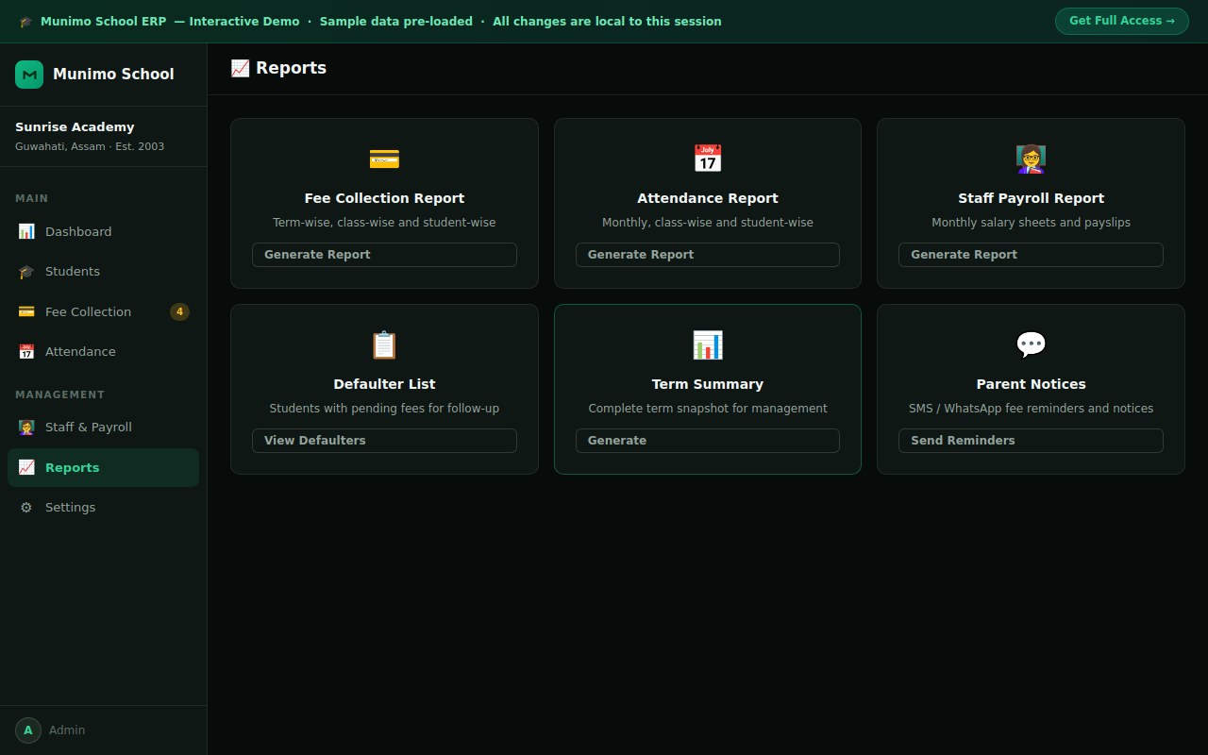Generate the Attendance Report
This screenshot has height=755, width=1208.
pos(708,255)
